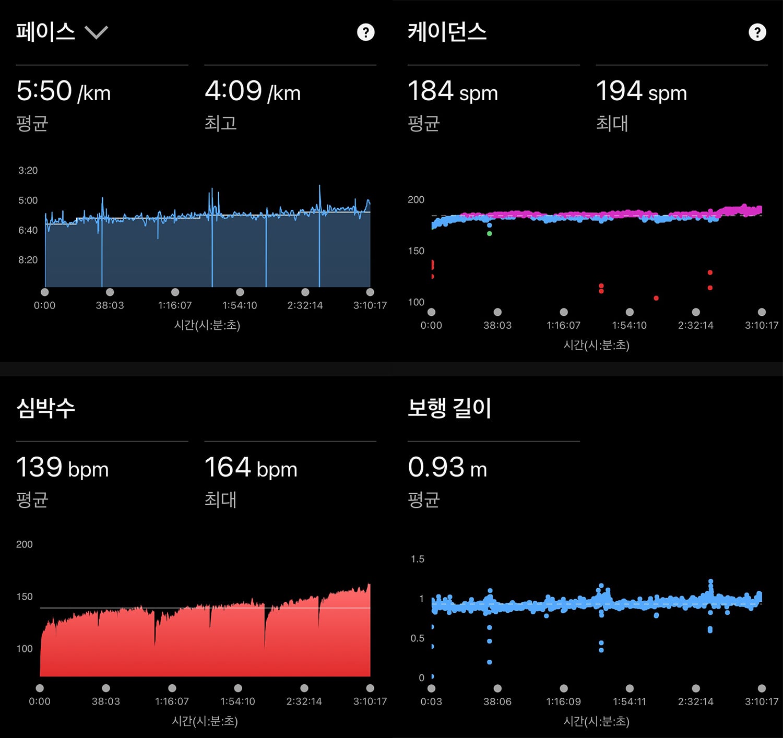Tap the 184 spm average cadence value
The image size is (783, 738).
(x=453, y=91)
